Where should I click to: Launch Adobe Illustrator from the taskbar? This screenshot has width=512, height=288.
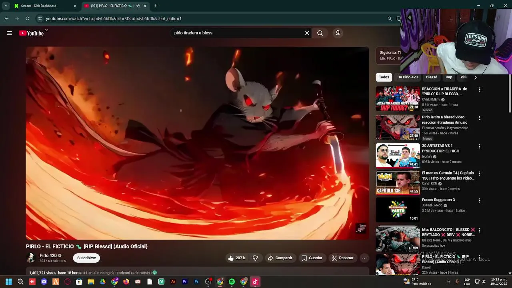click(173, 282)
